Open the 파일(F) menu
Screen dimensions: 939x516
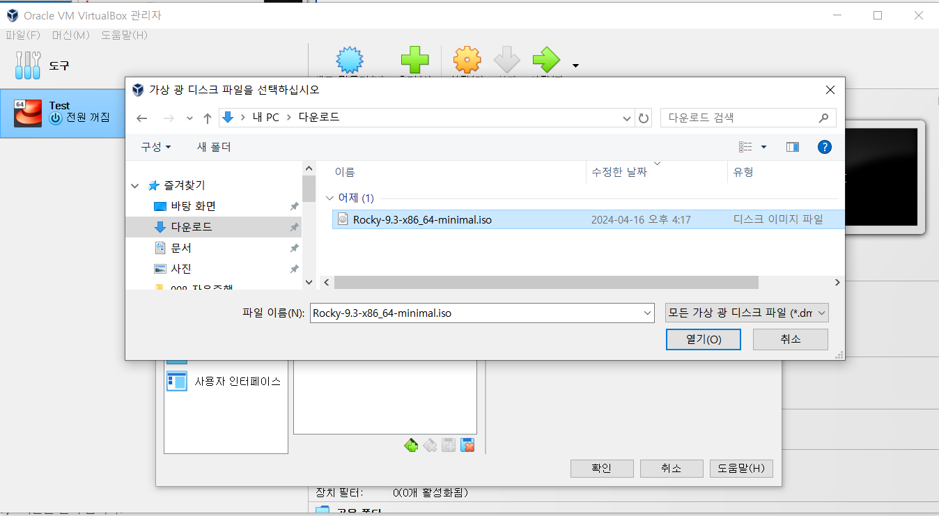[x=24, y=35]
